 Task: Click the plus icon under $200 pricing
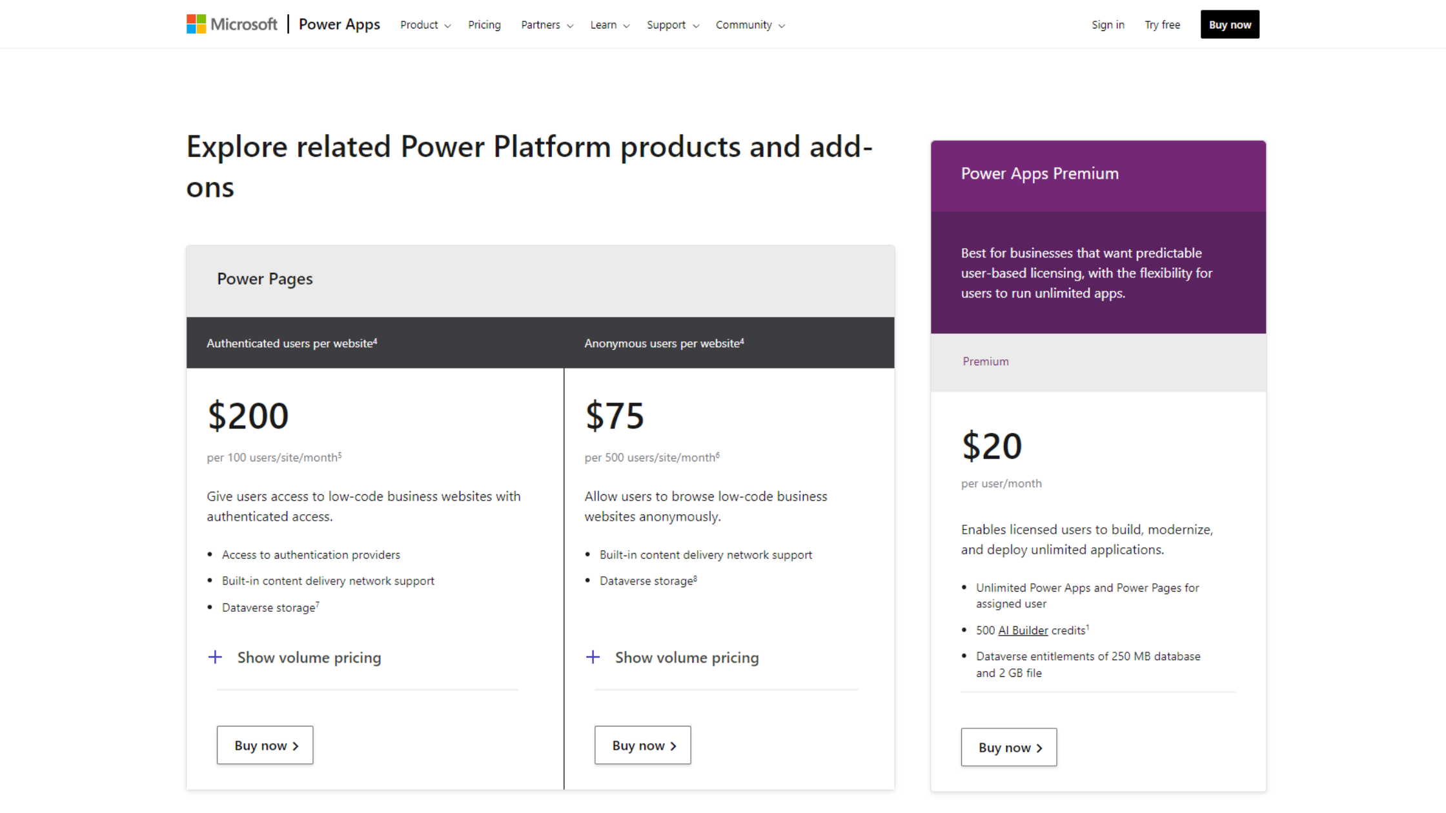pyautogui.click(x=215, y=657)
